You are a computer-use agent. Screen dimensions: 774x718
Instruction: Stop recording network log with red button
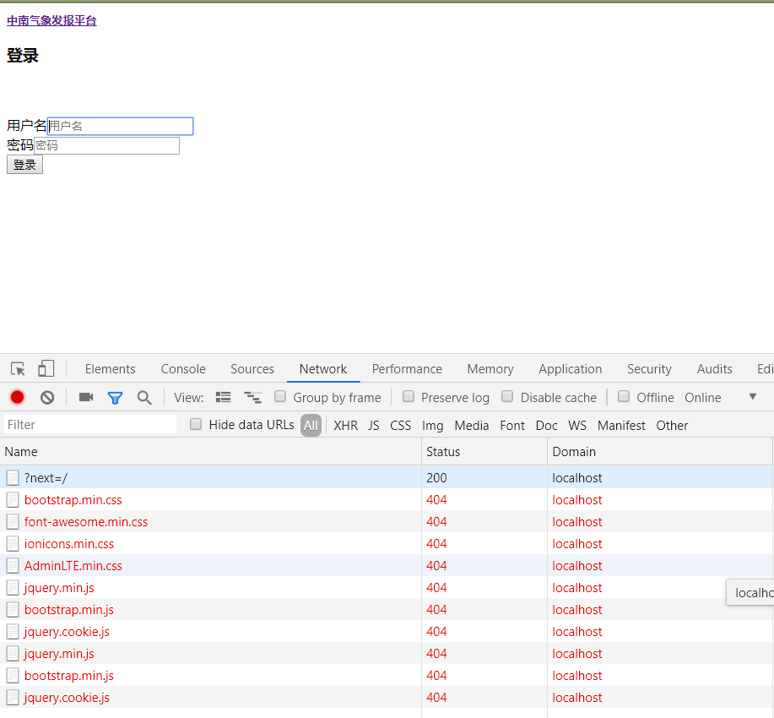point(17,397)
